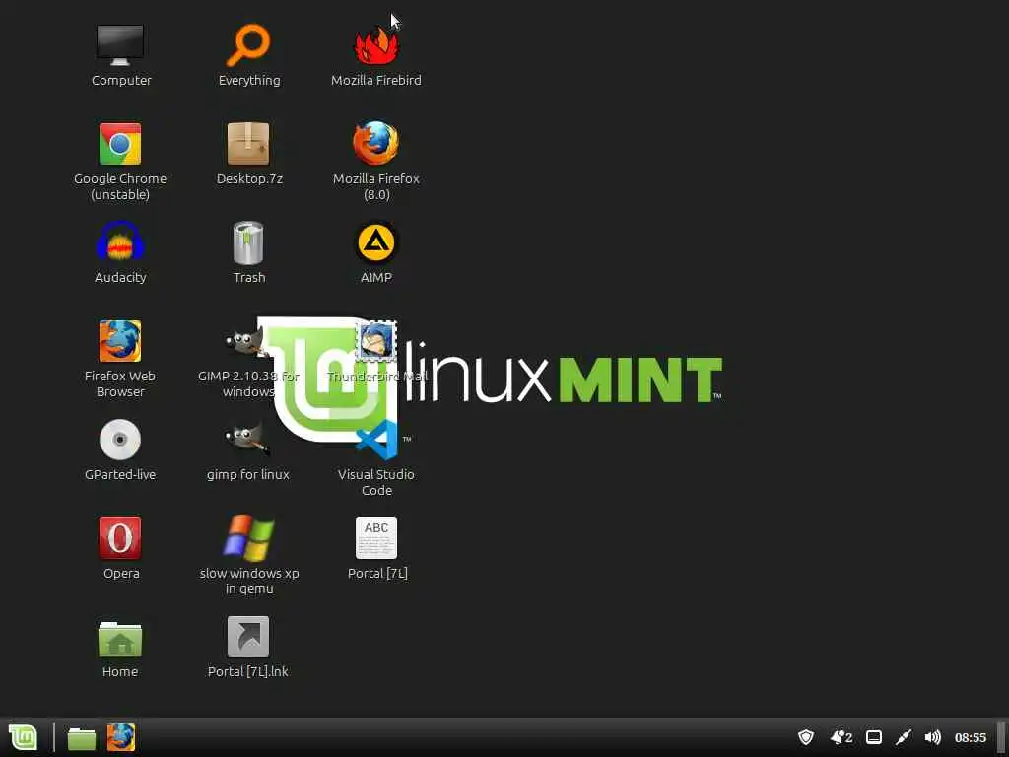
Task: Click the "Visual Studio Code" label text
Action: (x=376, y=482)
